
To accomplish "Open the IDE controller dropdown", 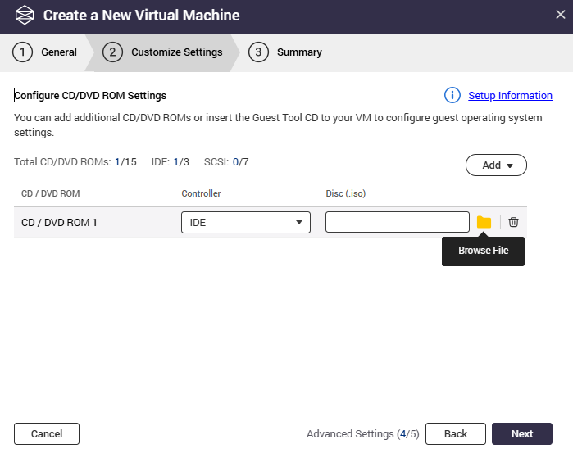I will (245, 222).
